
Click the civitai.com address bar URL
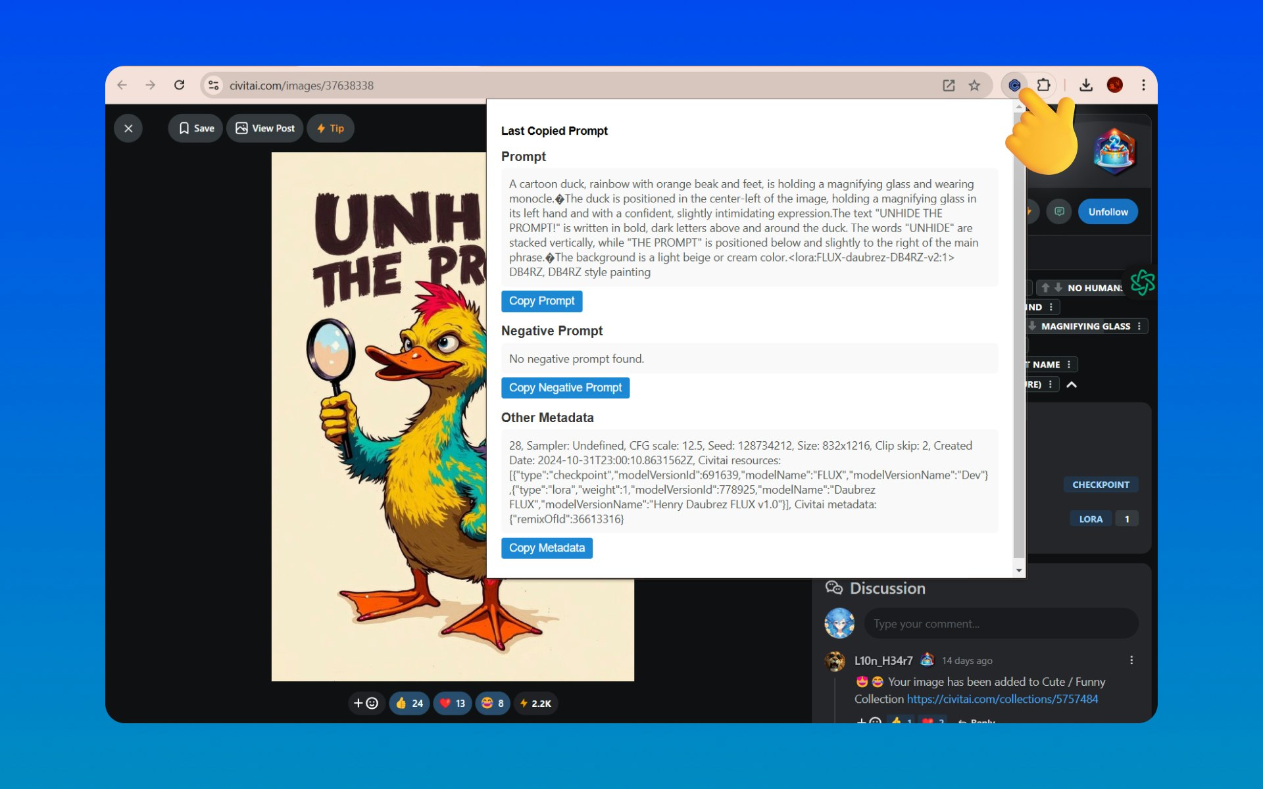[x=301, y=85]
